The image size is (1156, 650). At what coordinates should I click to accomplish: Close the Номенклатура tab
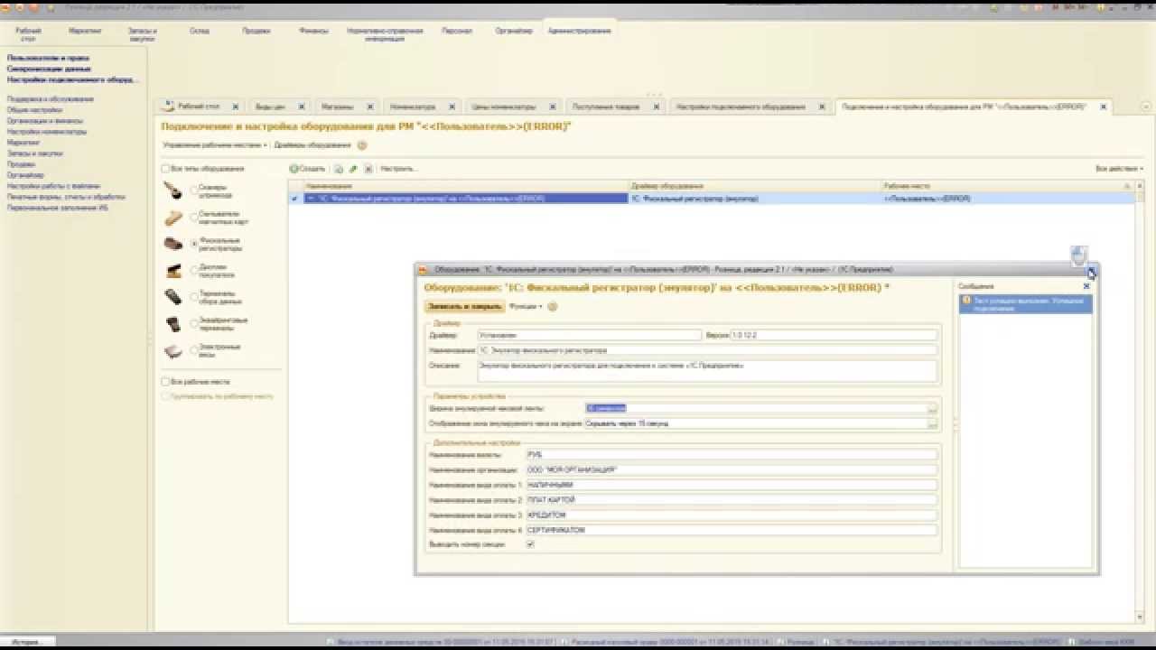coord(452,107)
